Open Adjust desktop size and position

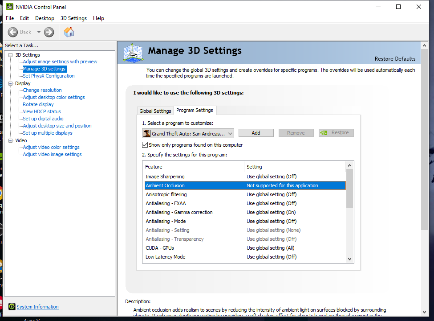click(57, 126)
